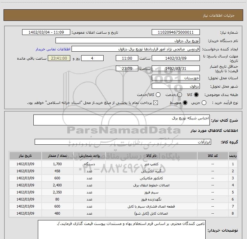Select the کالا/خدمت radio button

click(x=158, y=95)
